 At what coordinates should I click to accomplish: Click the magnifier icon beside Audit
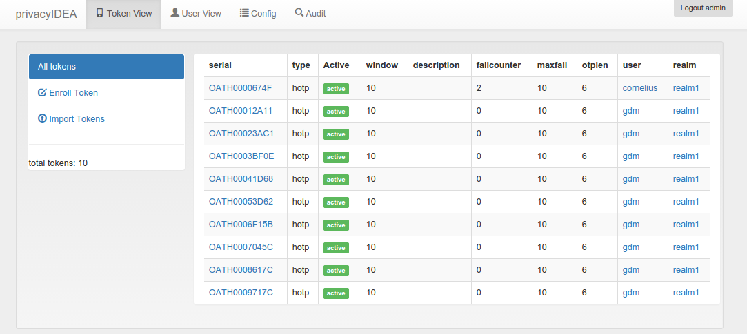point(299,13)
